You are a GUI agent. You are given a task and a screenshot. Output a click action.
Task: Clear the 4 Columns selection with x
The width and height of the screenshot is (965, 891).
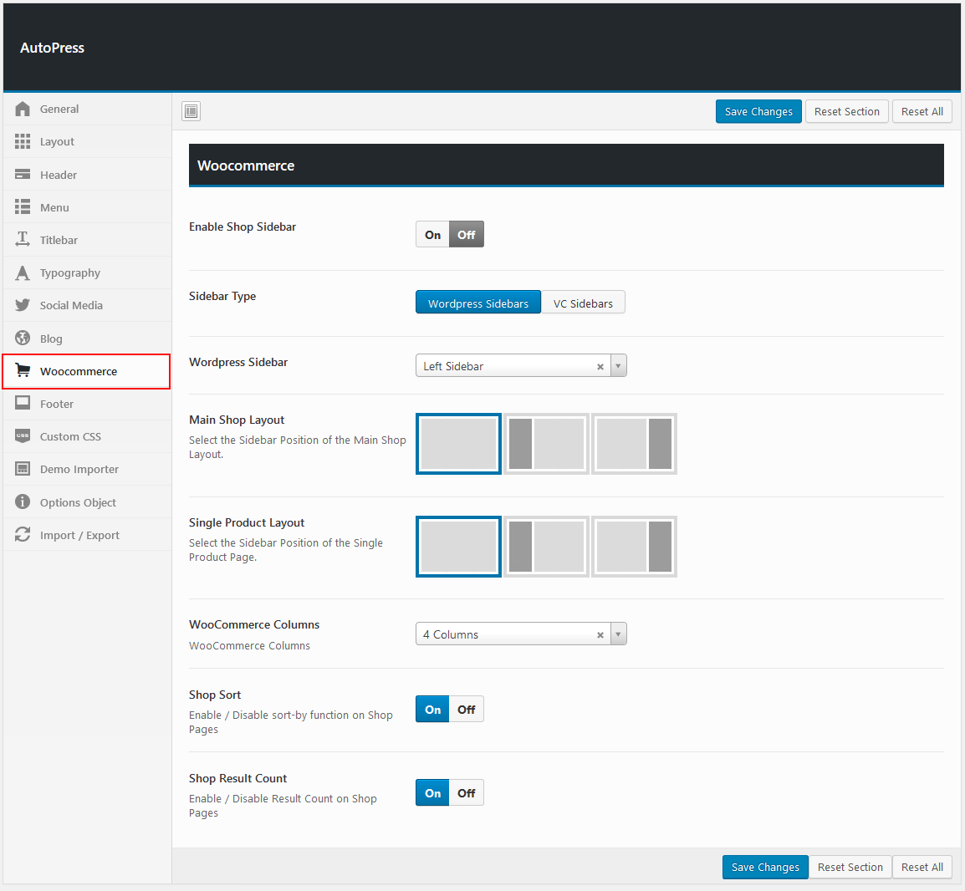point(600,635)
